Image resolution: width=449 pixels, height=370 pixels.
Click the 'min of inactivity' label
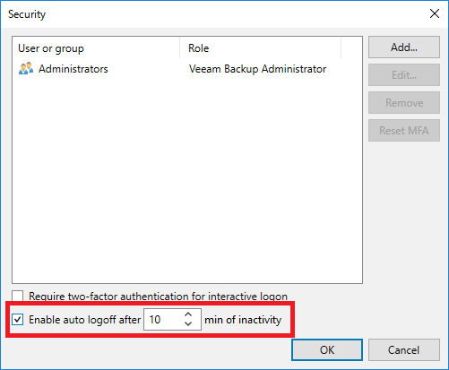pyautogui.click(x=243, y=320)
